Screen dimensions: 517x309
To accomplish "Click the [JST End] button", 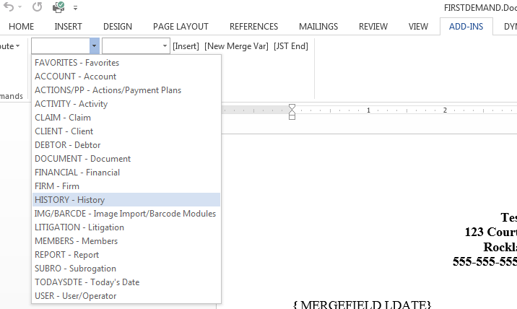I will point(290,46).
